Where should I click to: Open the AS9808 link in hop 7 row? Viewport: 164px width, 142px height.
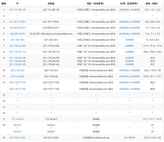point(130,46)
